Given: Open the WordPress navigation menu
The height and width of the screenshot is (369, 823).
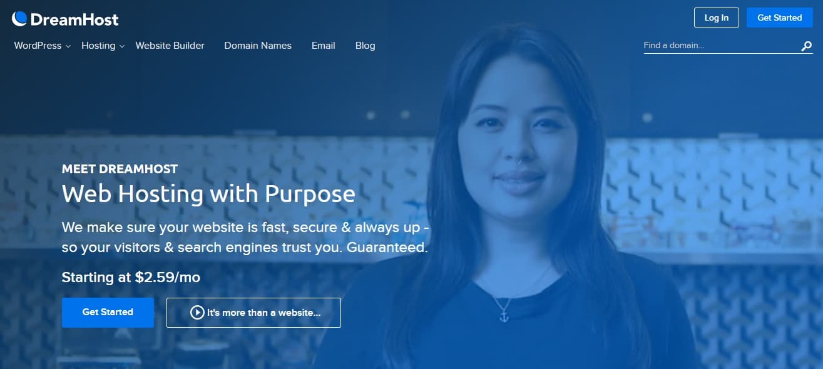Looking at the screenshot, I should (38, 46).
